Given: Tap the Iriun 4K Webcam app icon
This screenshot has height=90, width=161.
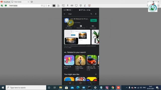Looking at the screenshot, I should pyautogui.click(x=67, y=20).
